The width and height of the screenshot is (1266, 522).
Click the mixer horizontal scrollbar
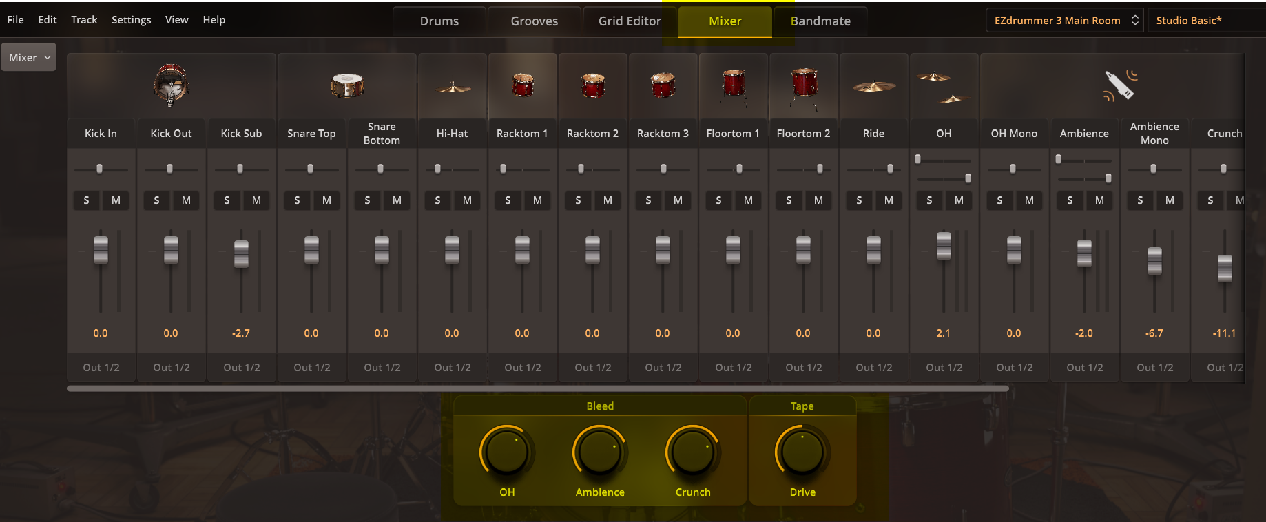(x=538, y=388)
